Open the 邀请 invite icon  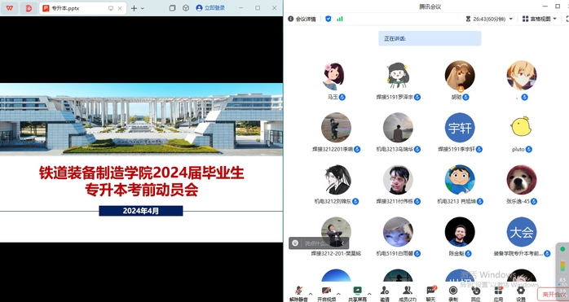[x=385, y=294]
